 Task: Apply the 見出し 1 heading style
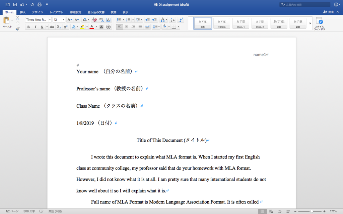coord(241,23)
